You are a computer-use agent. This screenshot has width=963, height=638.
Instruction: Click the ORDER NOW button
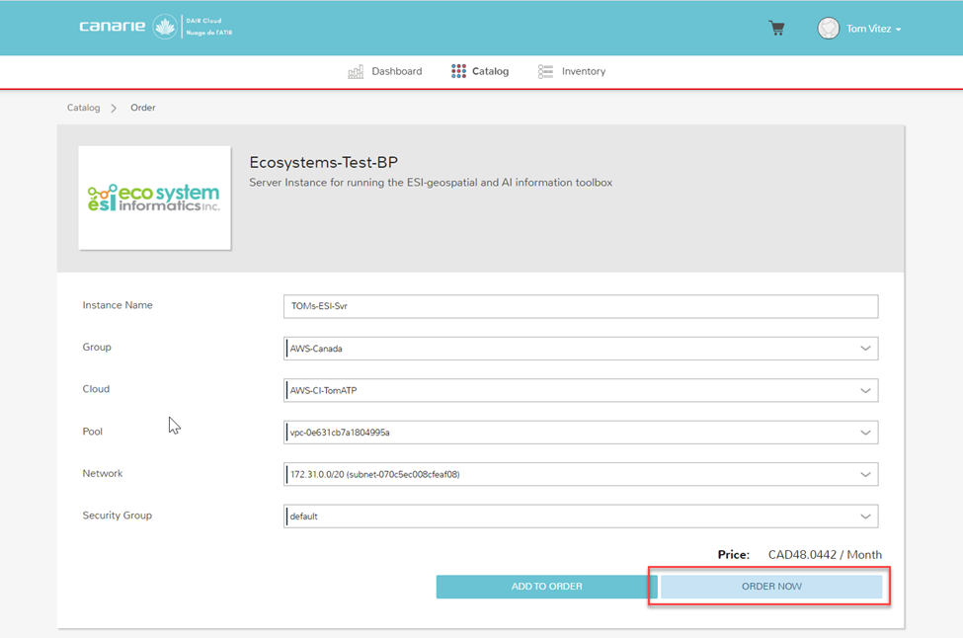(x=770, y=587)
